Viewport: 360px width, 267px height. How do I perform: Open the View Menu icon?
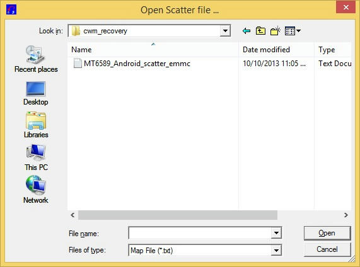(293, 31)
